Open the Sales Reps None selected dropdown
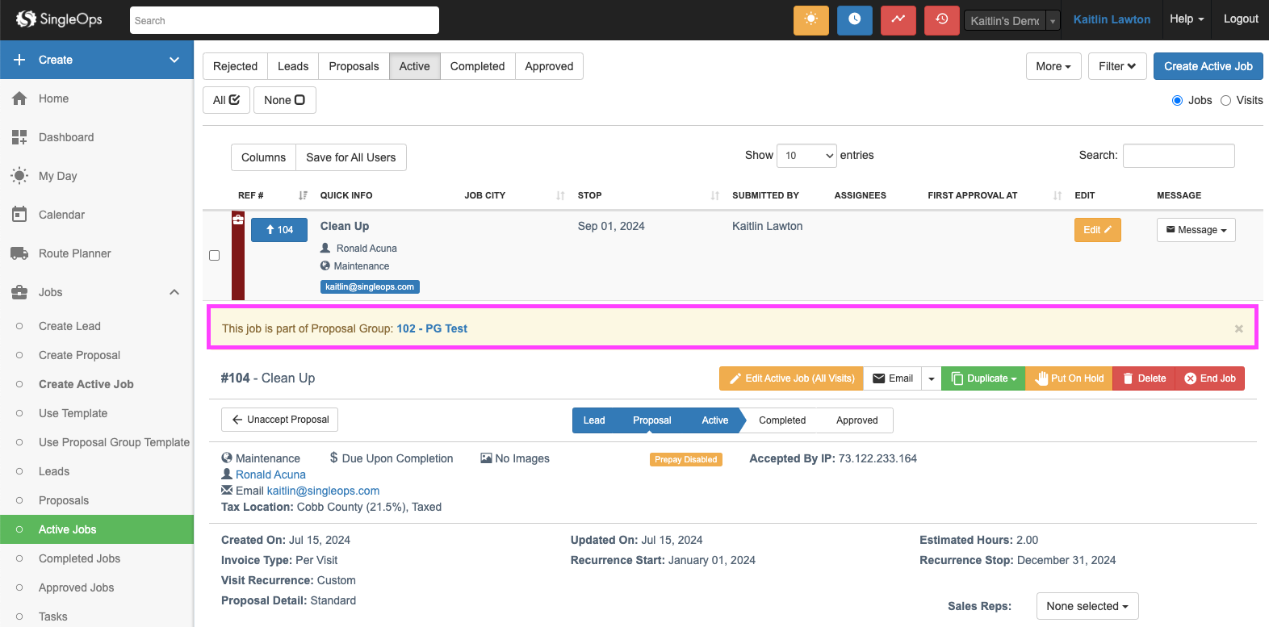 (1087, 606)
